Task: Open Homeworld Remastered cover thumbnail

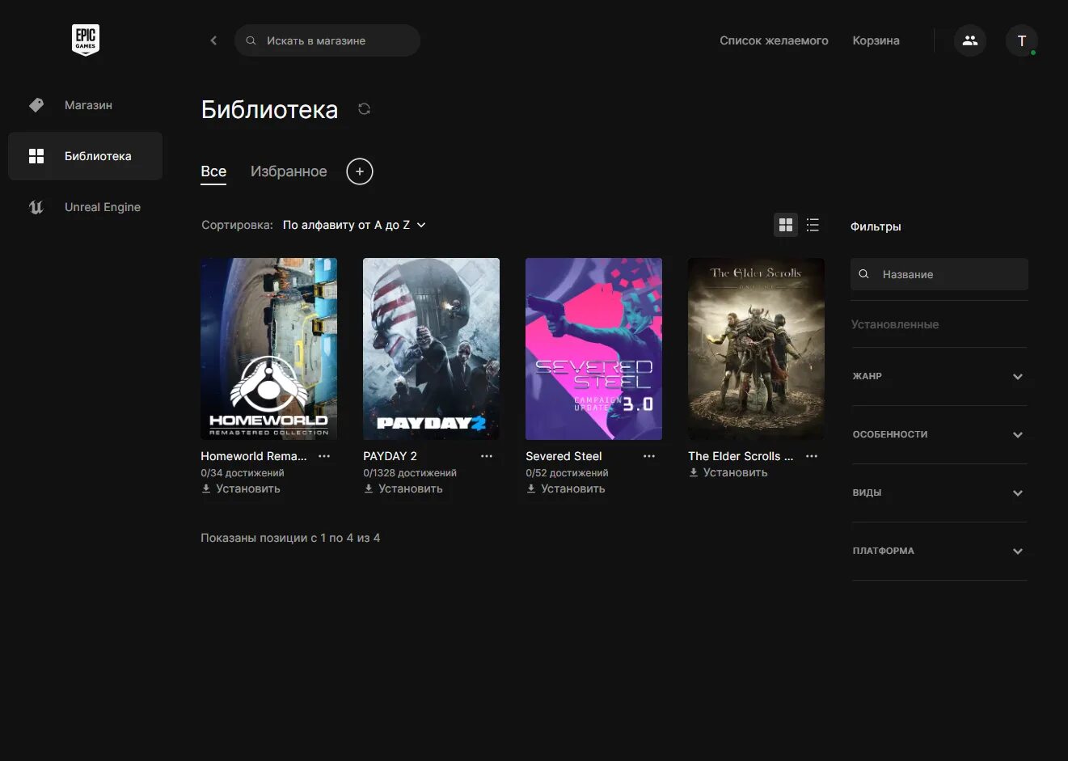Action: pos(268,349)
